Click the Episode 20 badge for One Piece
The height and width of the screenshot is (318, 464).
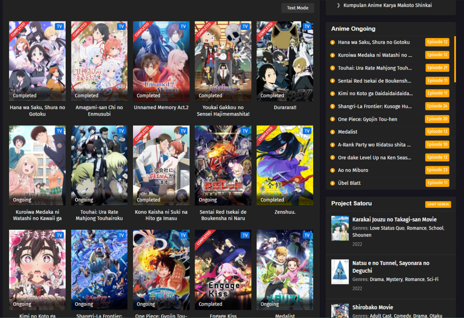437,119
